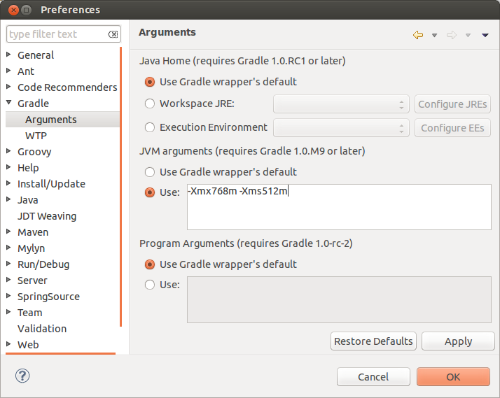Click the help question mark icon
Image resolution: width=500 pixels, height=398 pixels.
22,376
